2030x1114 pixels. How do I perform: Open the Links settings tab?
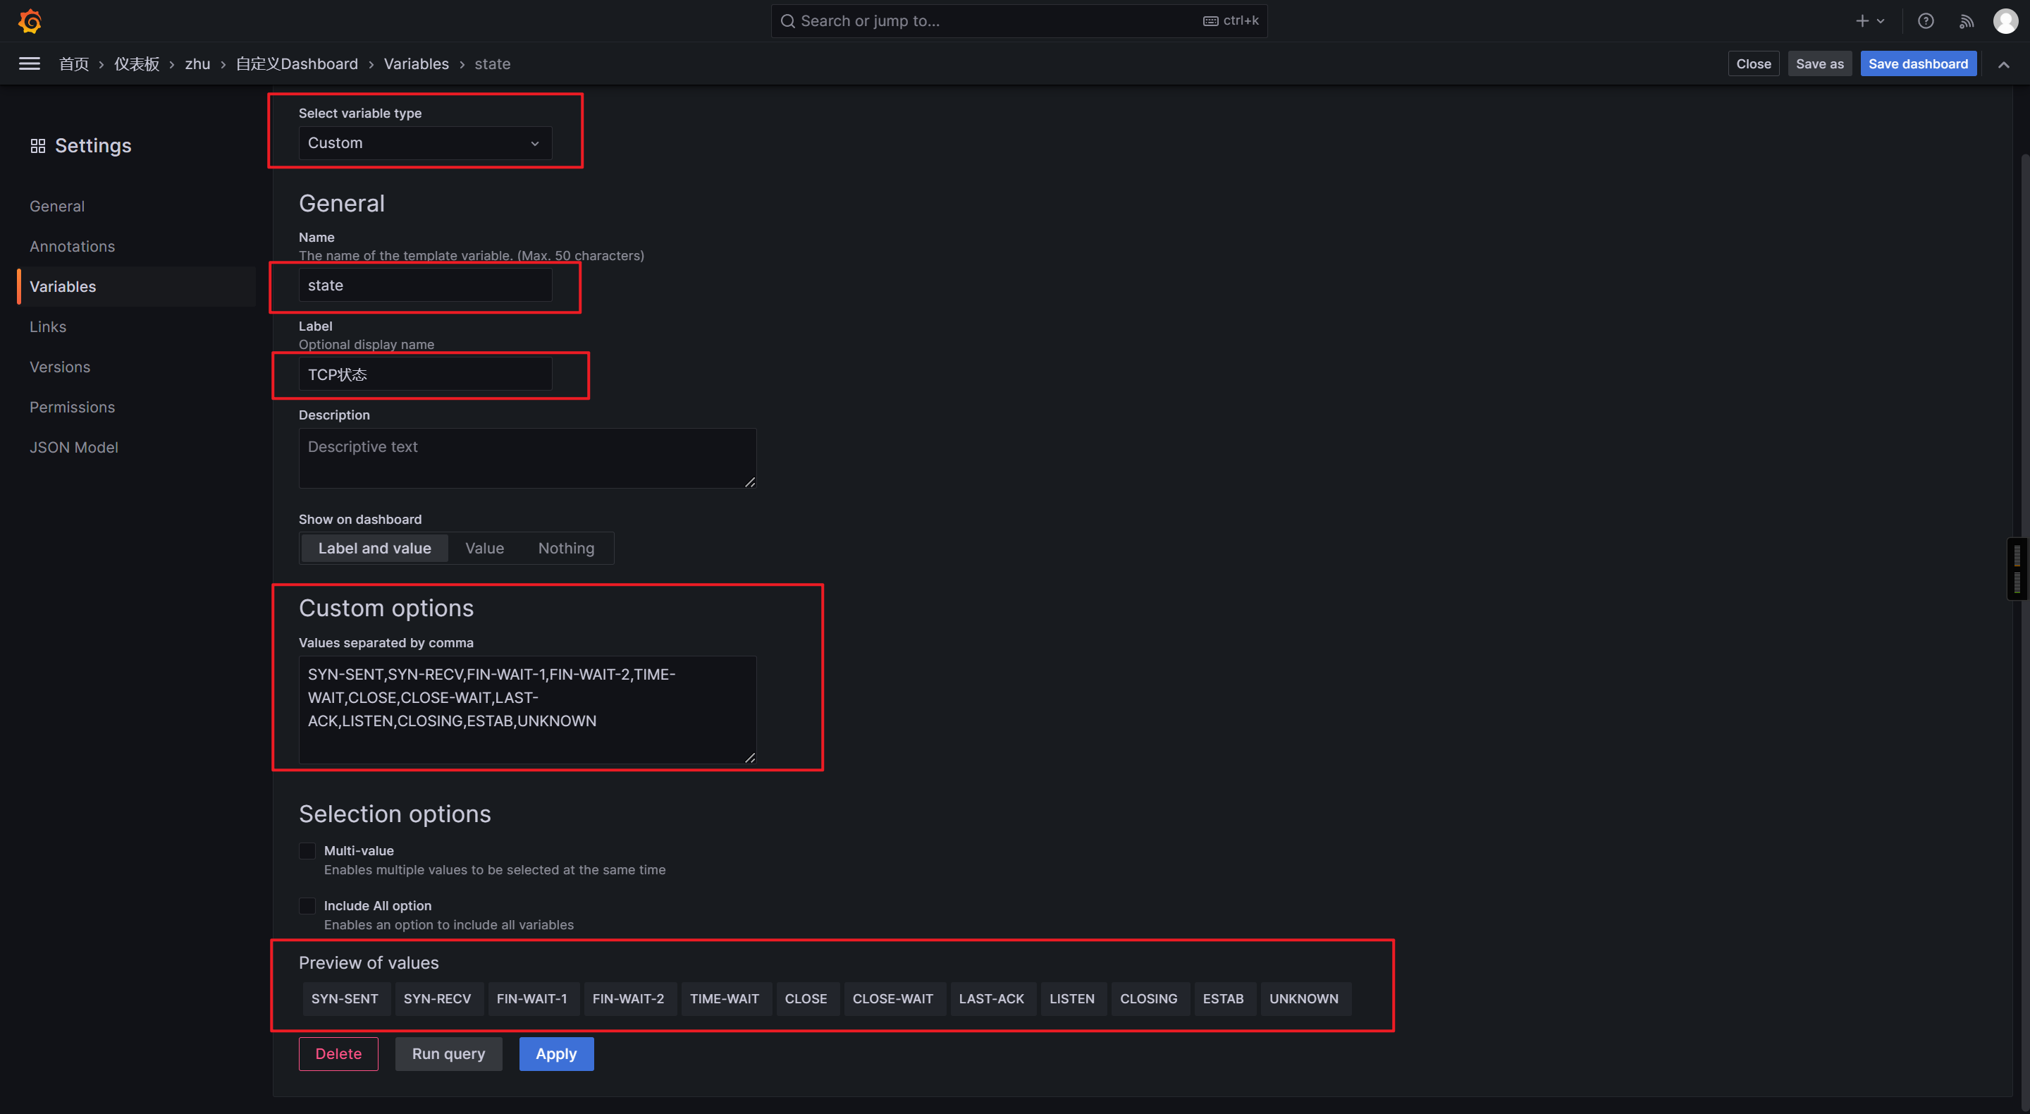pos(47,326)
